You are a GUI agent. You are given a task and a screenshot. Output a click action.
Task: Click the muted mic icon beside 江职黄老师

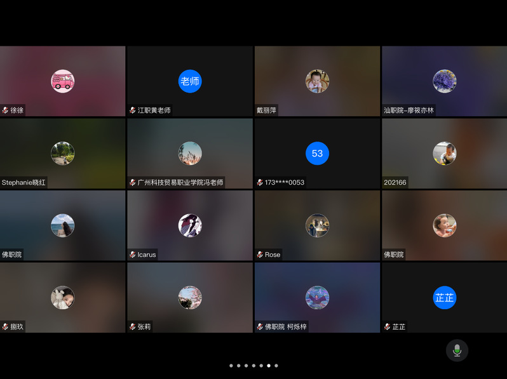click(x=132, y=110)
